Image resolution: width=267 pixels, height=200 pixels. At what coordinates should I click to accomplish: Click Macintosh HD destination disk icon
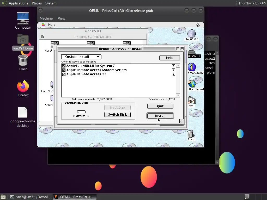(x=81, y=112)
